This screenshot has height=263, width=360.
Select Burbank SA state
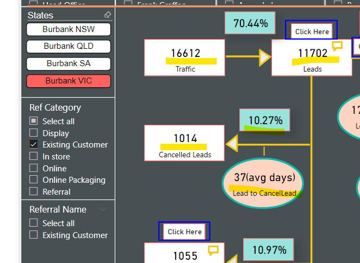pyautogui.click(x=69, y=63)
